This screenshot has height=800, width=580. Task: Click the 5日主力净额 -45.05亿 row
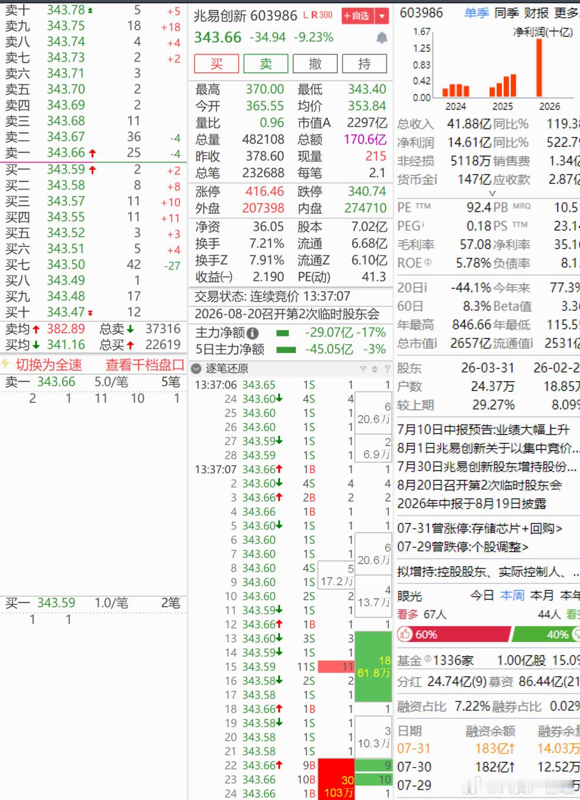290,349
